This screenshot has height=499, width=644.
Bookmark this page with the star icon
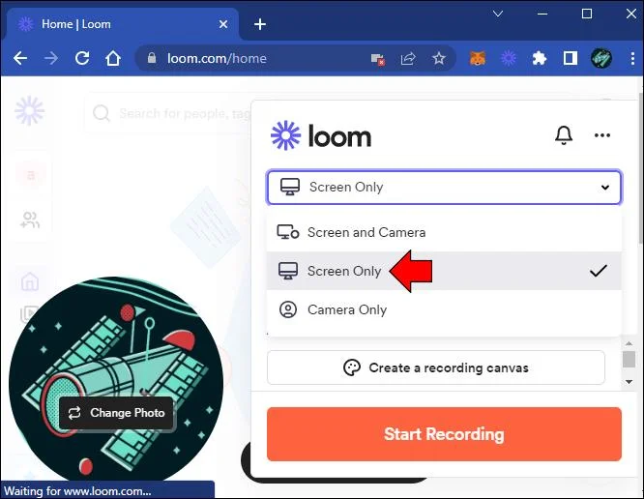pyautogui.click(x=439, y=58)
